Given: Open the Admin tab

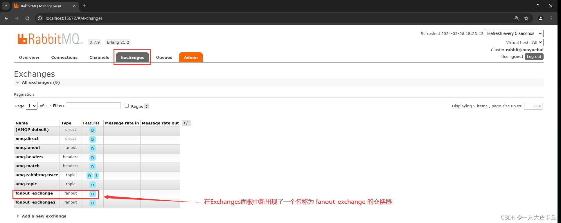Looking at the screenshot, I should coord(191,57).
